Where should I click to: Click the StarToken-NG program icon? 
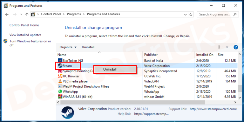click(x=60, y=61)
